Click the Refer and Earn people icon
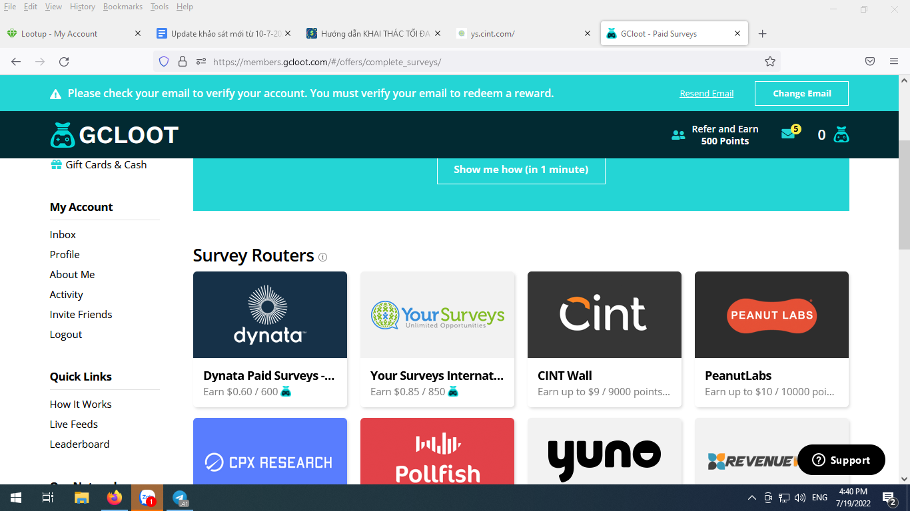This screenshot has width=910, height=511. (678, 135)
